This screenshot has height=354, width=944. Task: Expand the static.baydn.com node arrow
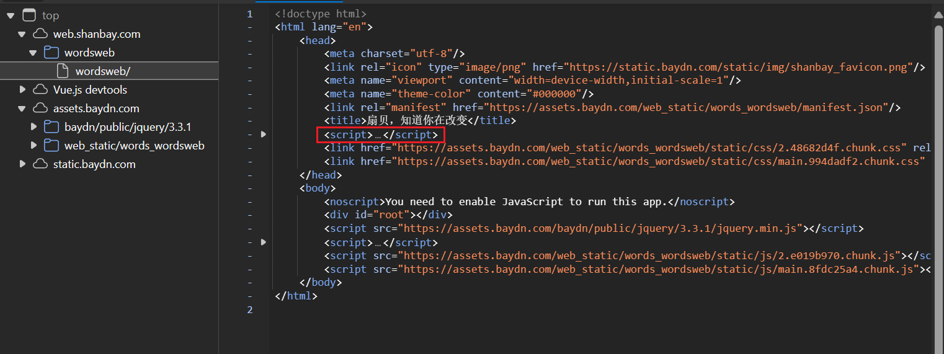pyautogui.click(x=22, y=164)
